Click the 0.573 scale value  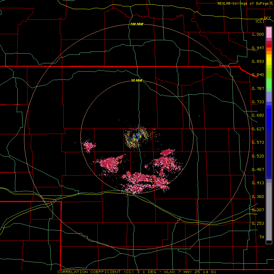pyautogui.click(x=258, y=142)
